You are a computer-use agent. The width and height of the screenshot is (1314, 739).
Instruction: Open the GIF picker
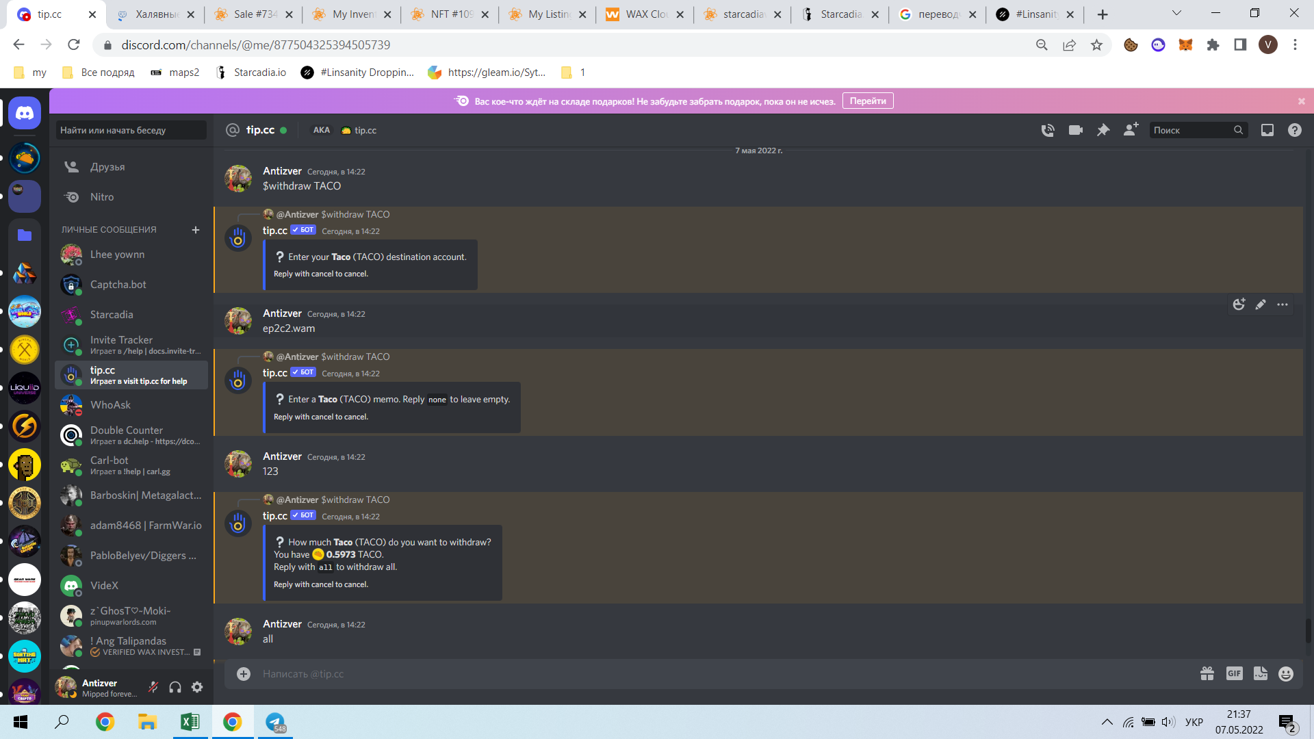(1234, 674)
